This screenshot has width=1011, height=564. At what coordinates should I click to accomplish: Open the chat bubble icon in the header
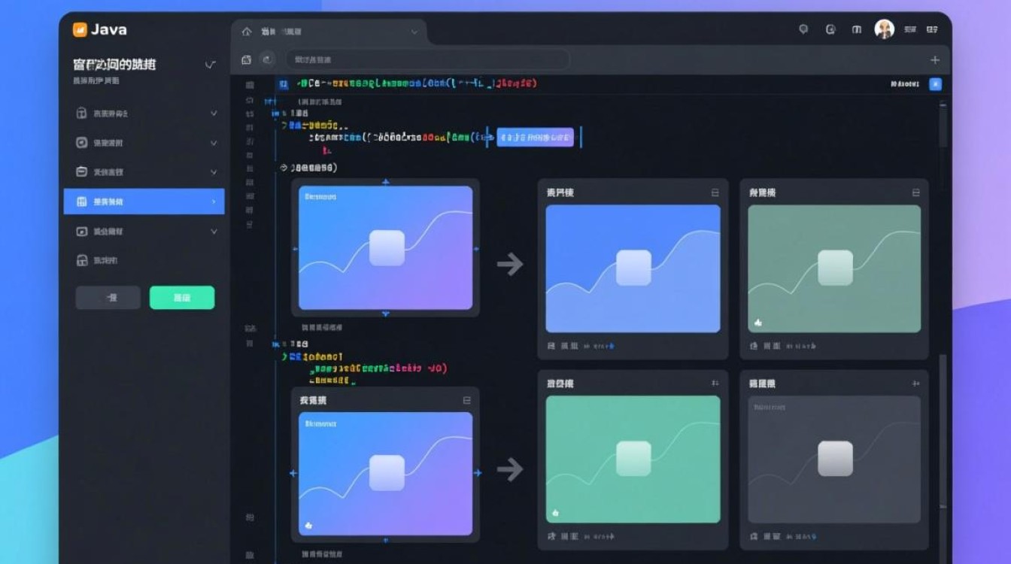click(803, 29)
